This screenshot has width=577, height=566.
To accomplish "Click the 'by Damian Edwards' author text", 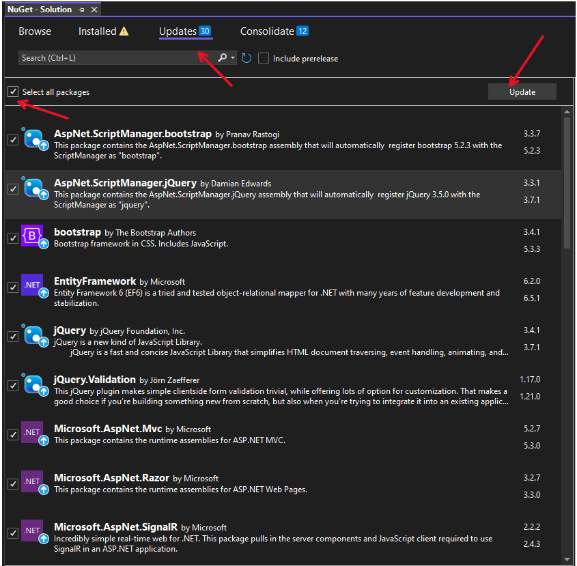I will coord(236,184).
